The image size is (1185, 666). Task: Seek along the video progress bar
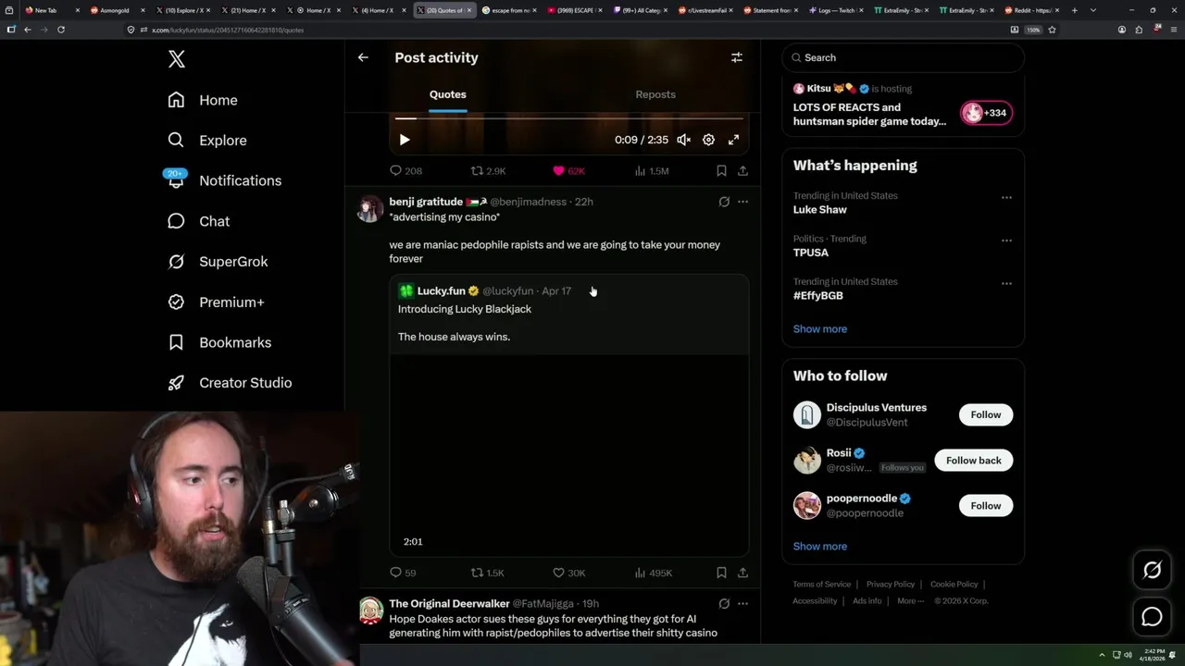pyautogui.click(x=568, y=118)
